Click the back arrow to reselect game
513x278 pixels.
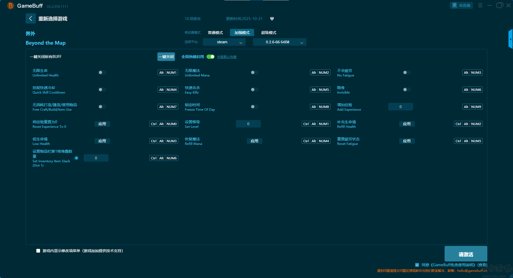tap(30, 18)
